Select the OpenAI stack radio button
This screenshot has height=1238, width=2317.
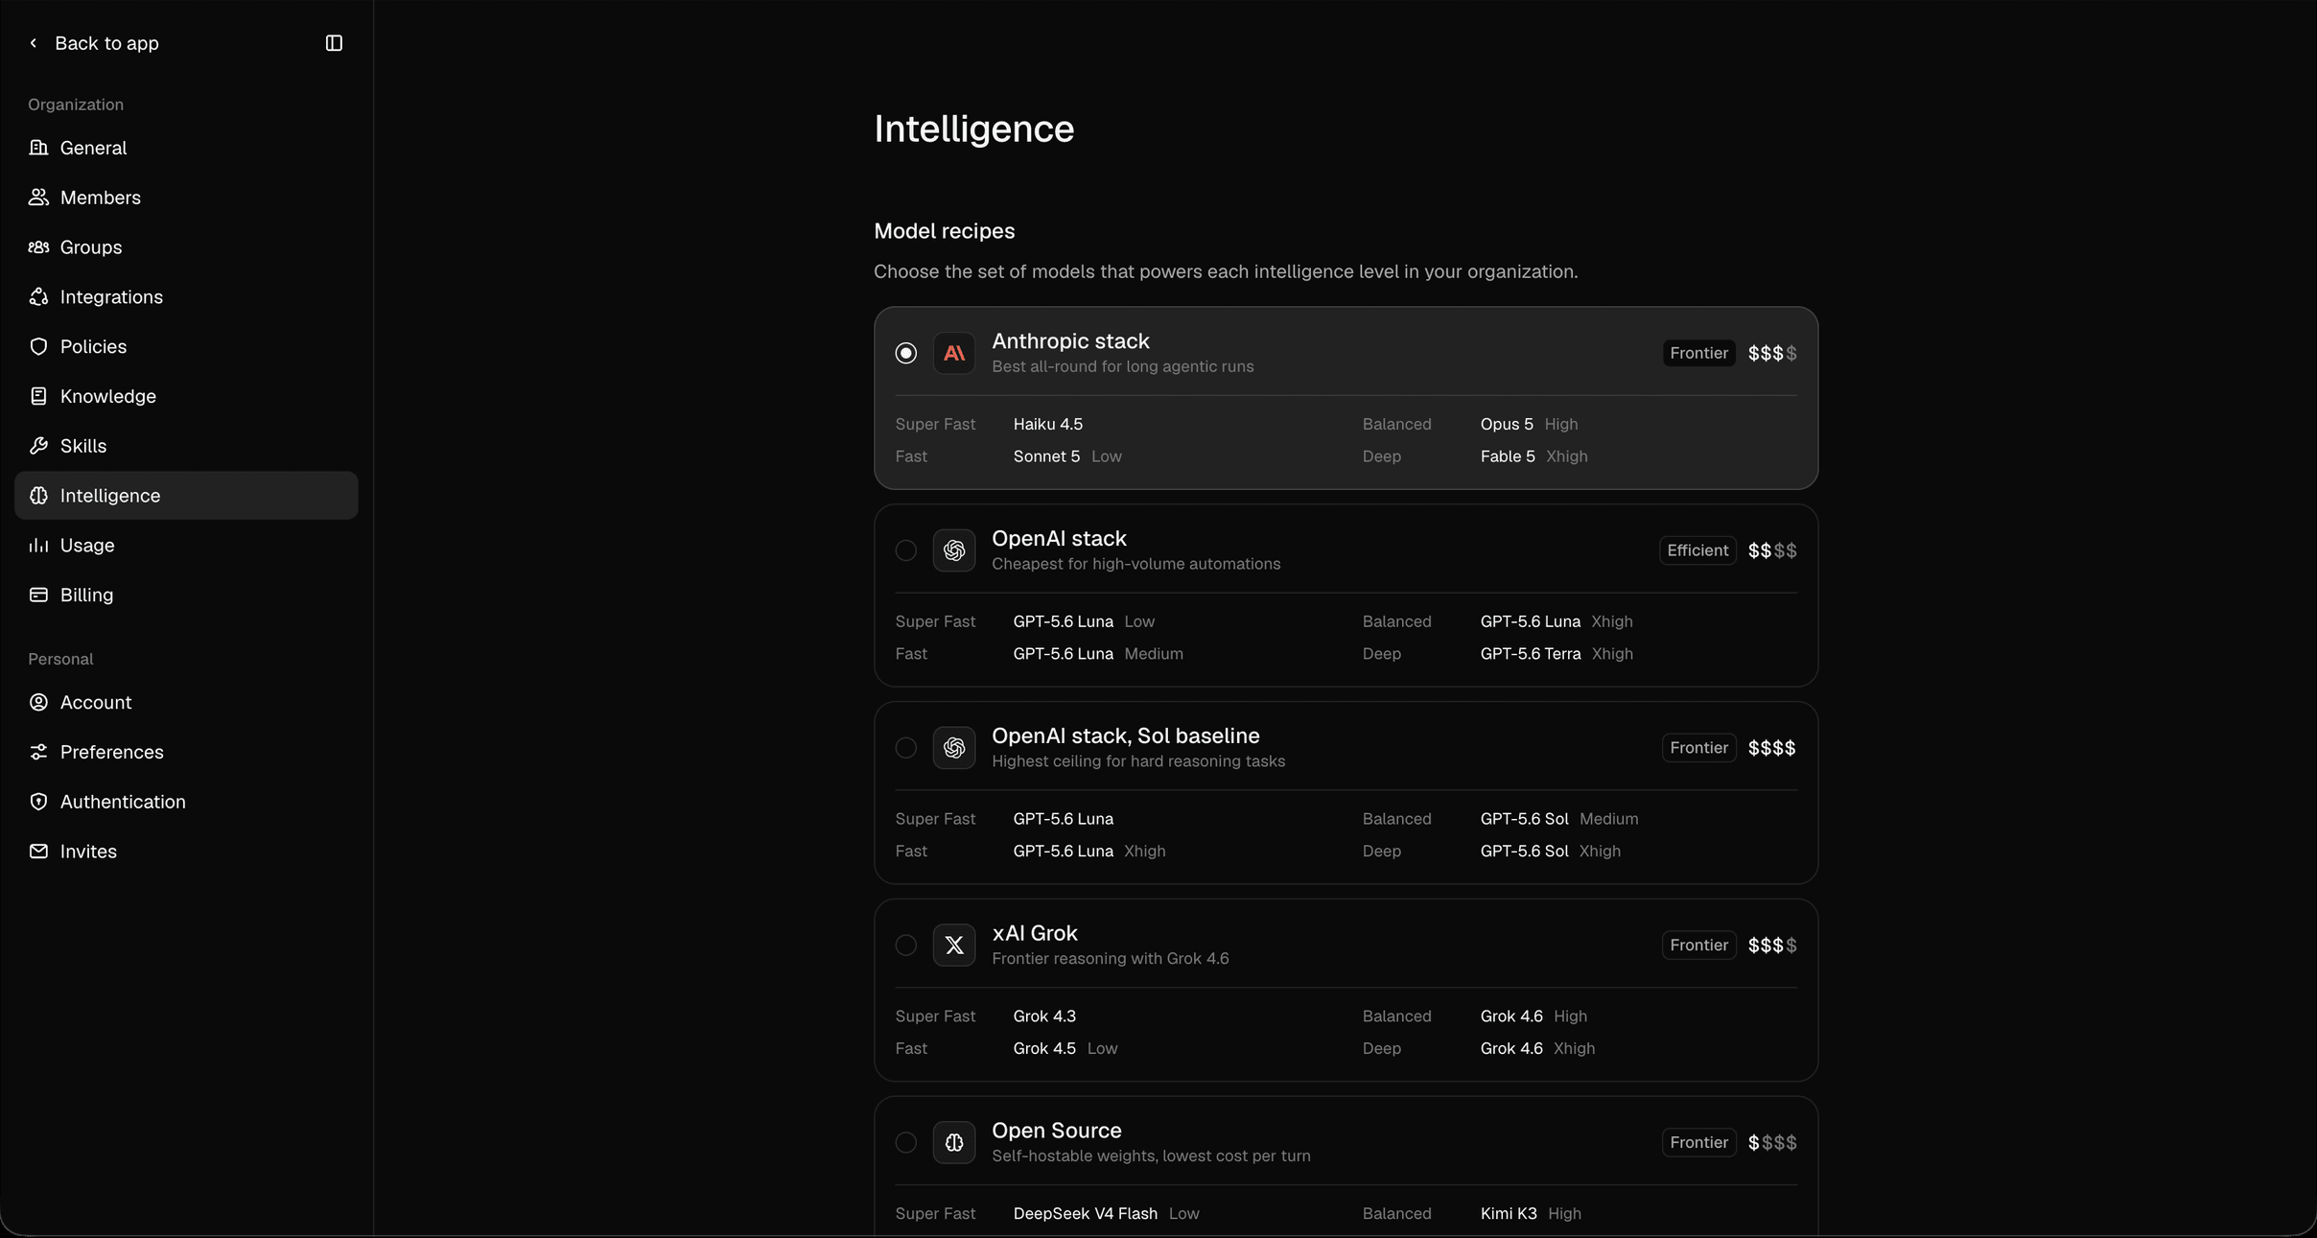(x=906, y=550)
